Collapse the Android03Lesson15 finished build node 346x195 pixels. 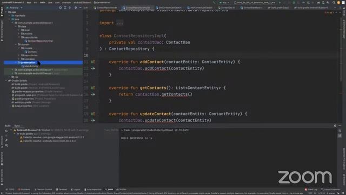point(11,130)
